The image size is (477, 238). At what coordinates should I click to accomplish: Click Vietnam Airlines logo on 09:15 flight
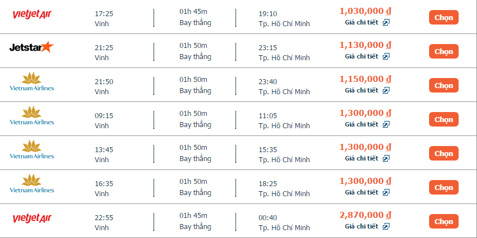coord(32,115)
